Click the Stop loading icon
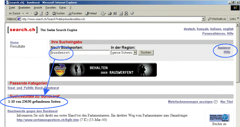This screenshot has height=127, width=240. point(36,13)
